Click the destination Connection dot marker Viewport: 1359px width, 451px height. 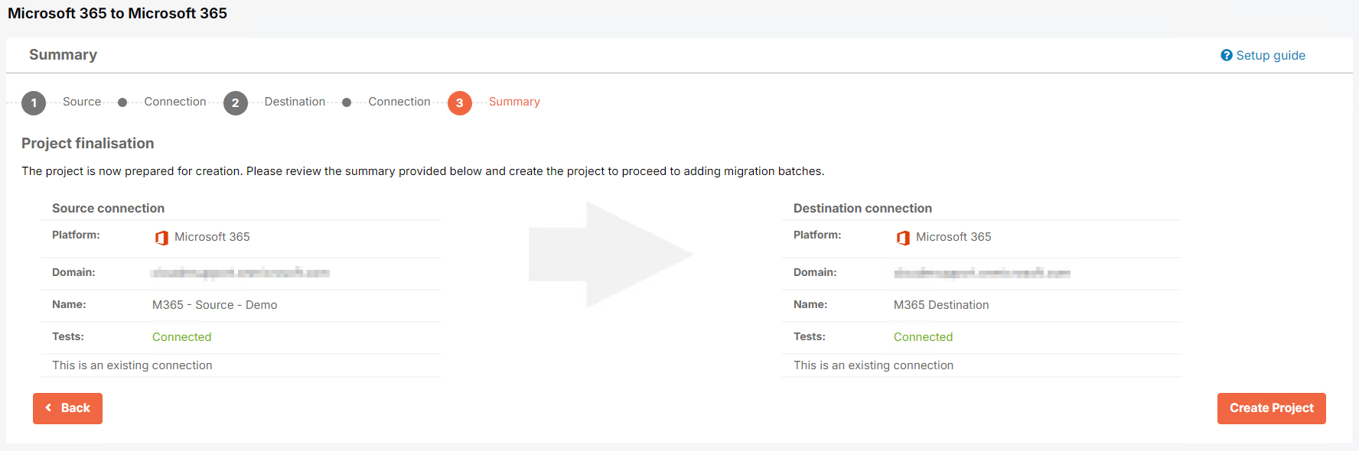tap(347, 102)
